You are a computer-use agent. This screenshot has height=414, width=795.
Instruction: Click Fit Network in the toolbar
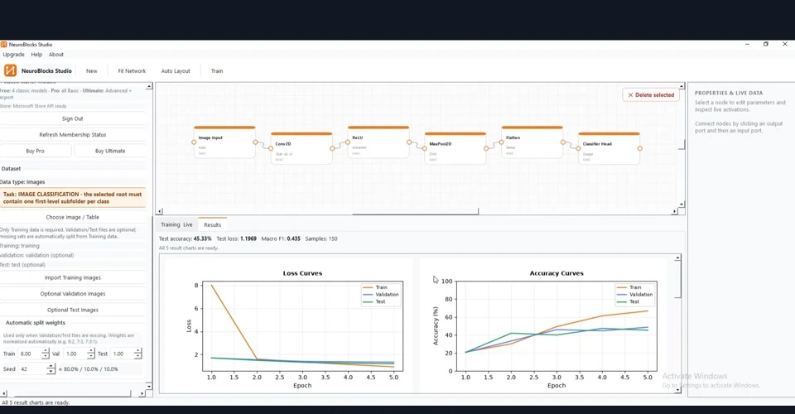point(132,71)
